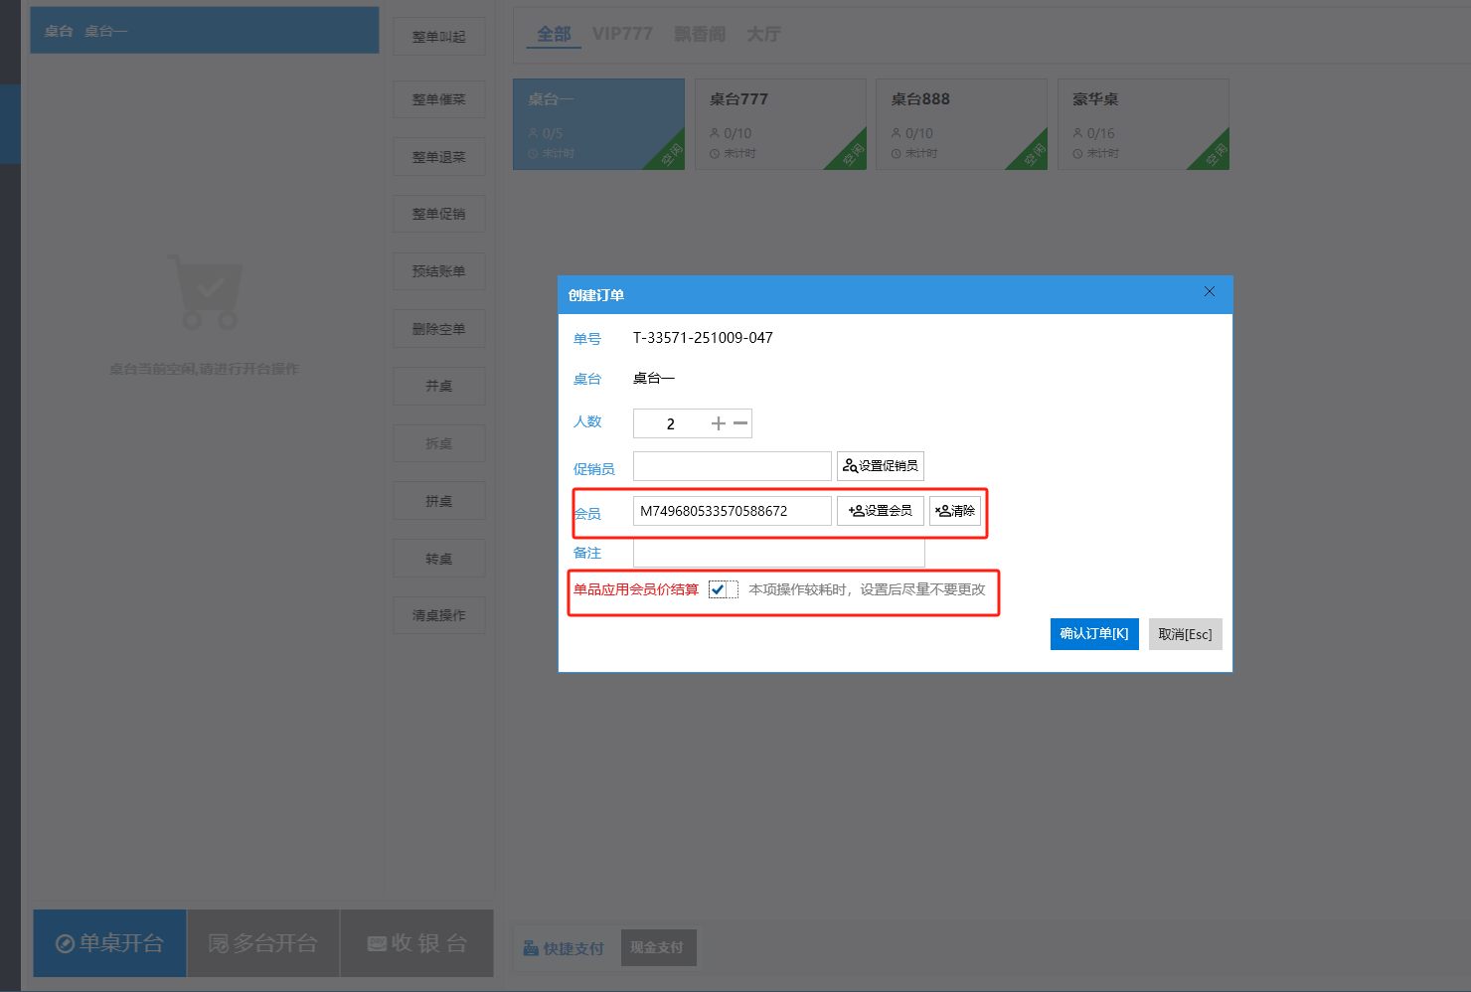The image size is (1471, 992).
Task: Click the 设置促销员 search-person button
Action: (x=881, y=466)
